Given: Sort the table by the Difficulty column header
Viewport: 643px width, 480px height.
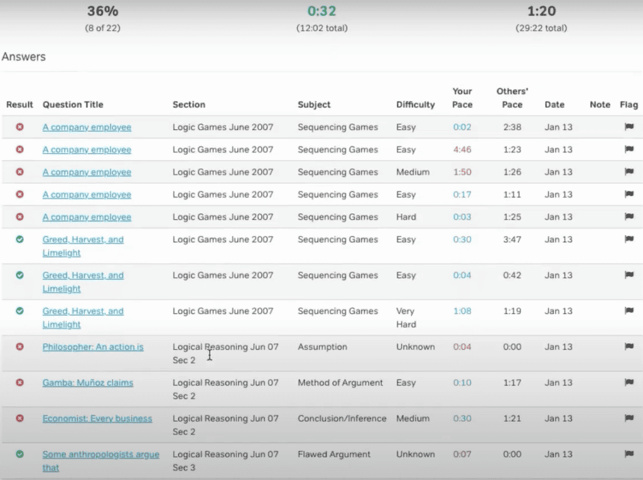Looking at the screenshot, I should click(x=415, y=105).
